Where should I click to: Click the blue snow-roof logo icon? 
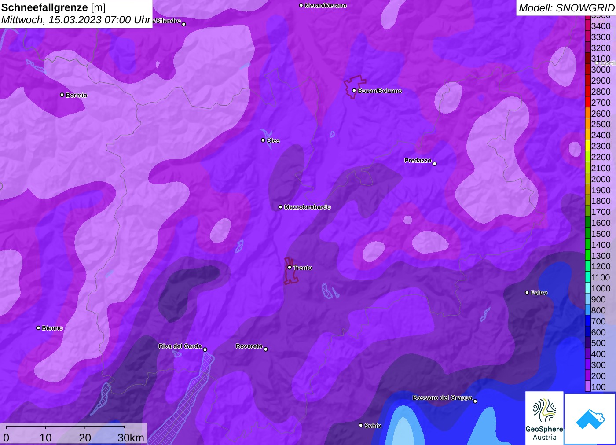point(590,419)
